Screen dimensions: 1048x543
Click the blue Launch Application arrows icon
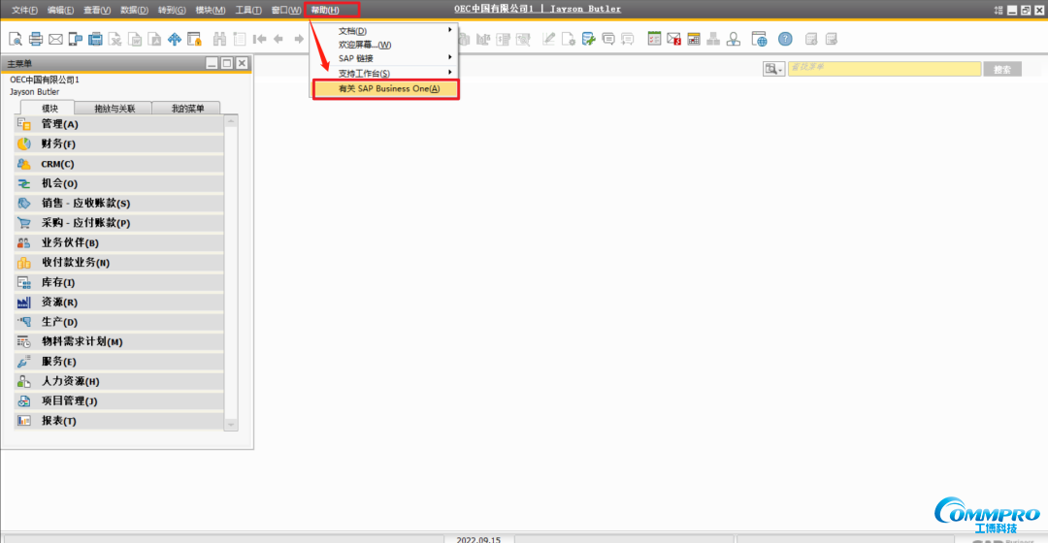pos(175,39)
